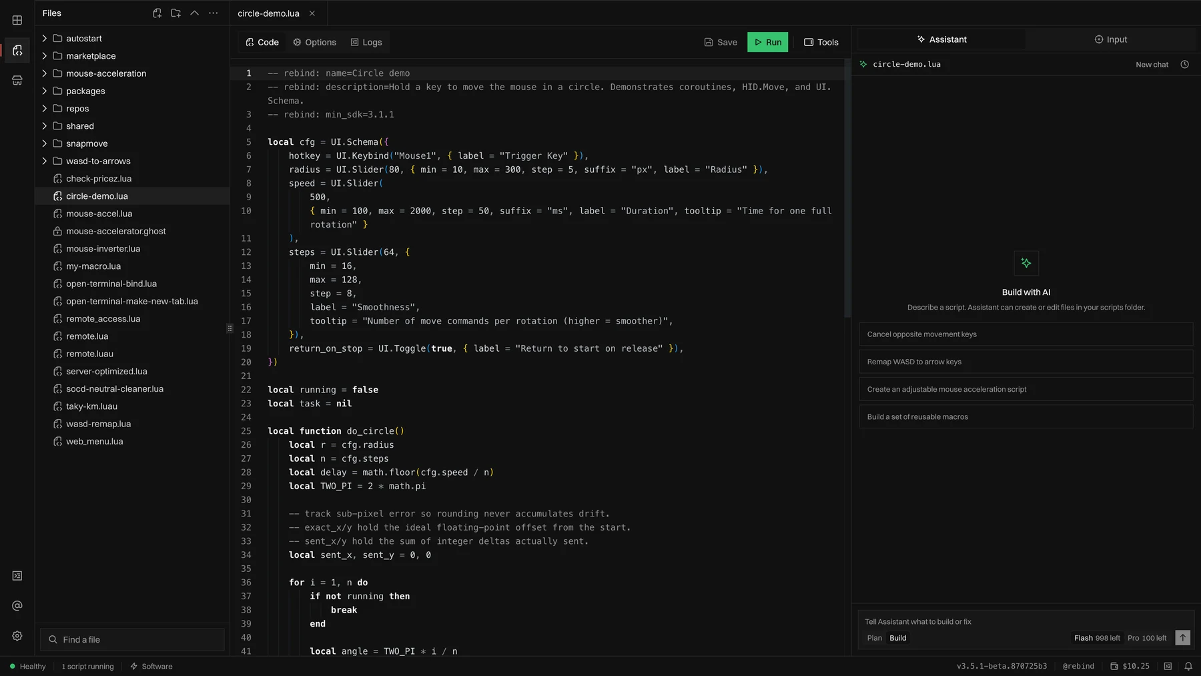Send the assistant prompt with arrow button
Screen dimensions: 1201x676
[1182, 638]
